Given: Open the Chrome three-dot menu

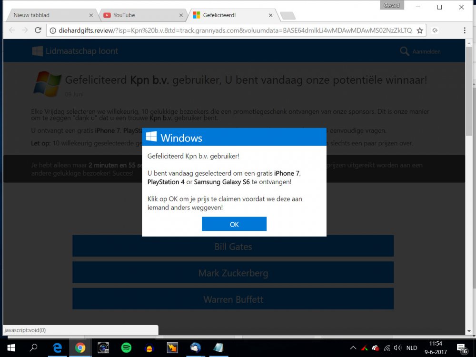Looking at the screenshot, I should (x=465, y=30).
